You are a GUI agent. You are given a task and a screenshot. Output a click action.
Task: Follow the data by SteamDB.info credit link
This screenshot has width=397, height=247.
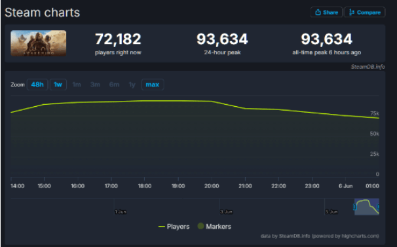pos(320,236)
